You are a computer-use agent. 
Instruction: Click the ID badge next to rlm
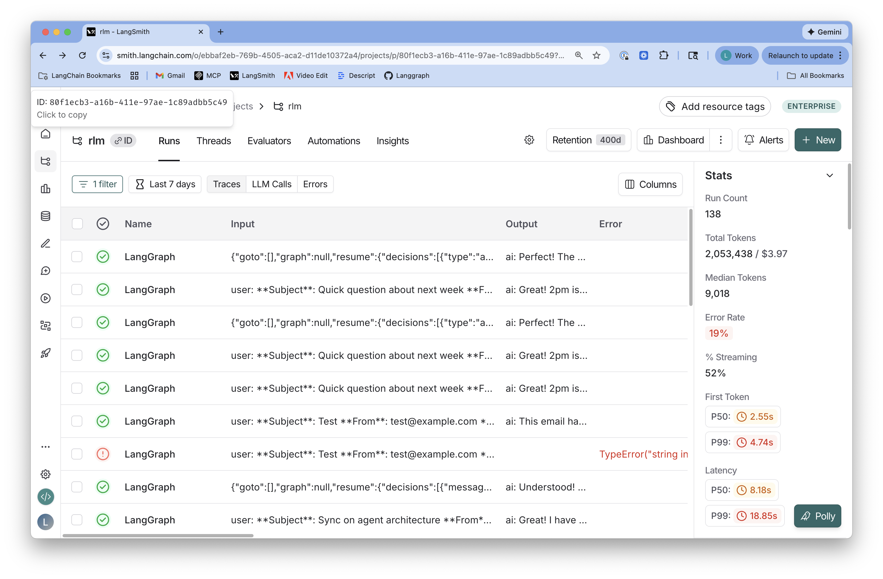(123, 140)
